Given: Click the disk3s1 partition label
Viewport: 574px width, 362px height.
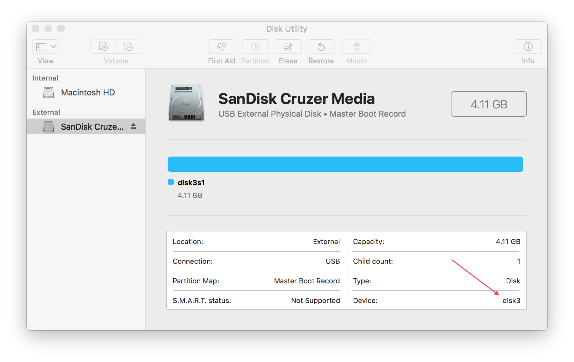Looking at the screenshot, I should point(191,183).
